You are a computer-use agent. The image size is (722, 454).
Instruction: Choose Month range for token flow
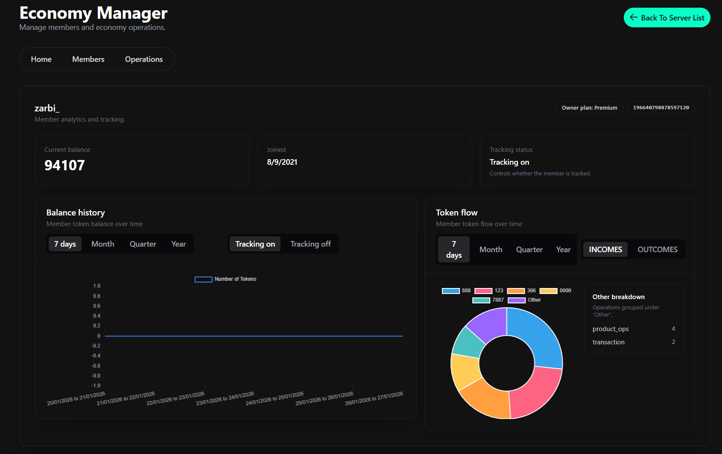tap(490, 249)
